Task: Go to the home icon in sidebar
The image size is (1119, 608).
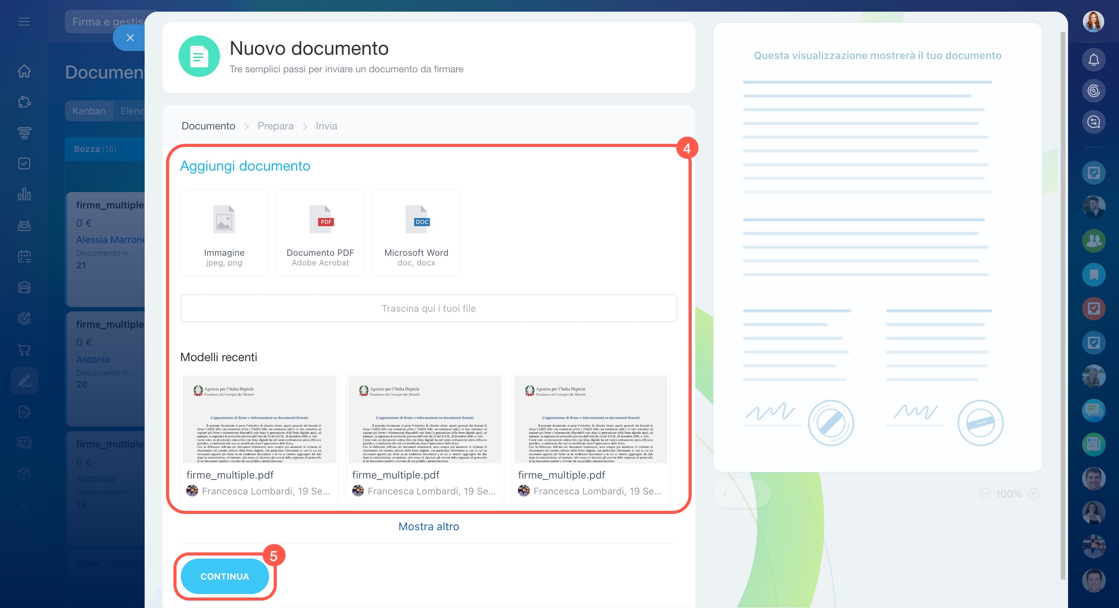Action: pos(24,71)
